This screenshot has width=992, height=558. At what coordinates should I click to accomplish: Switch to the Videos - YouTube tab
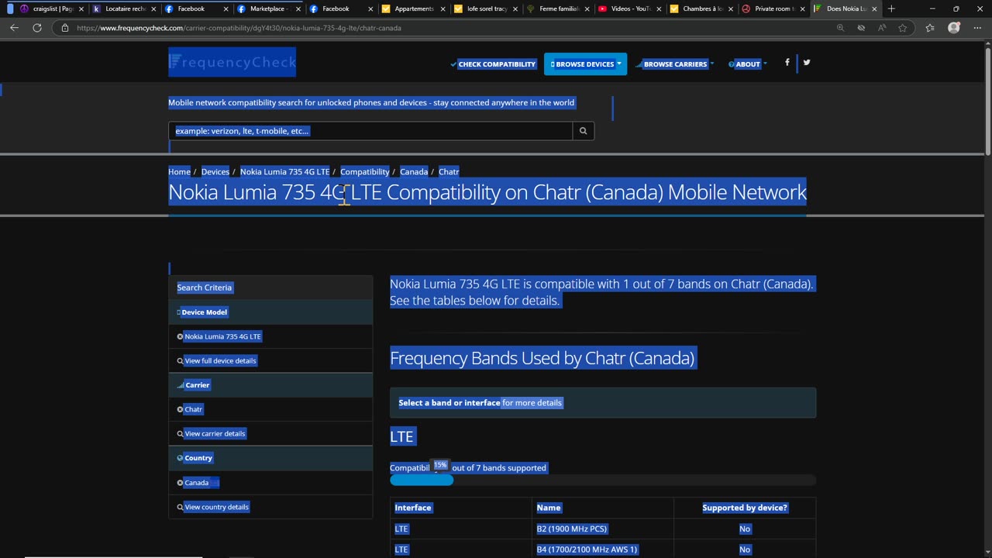click(629, 9)
